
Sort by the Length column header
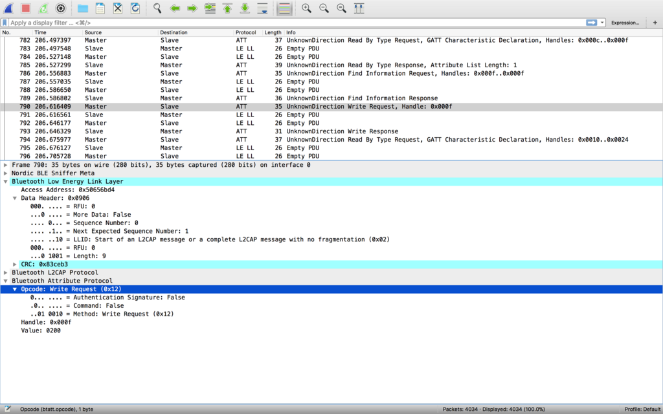[273, 32]
